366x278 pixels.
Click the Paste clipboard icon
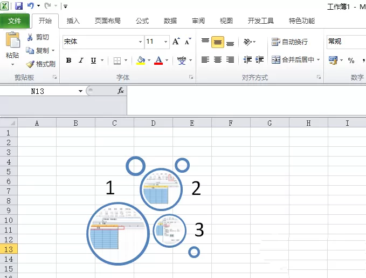tap(12, 40)
